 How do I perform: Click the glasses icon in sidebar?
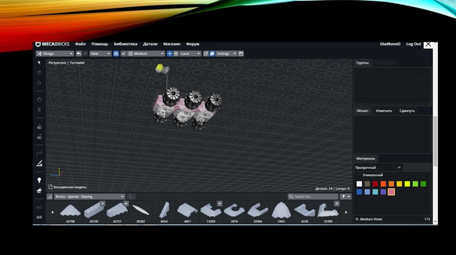pyautogui.click(x=39, y=217)
